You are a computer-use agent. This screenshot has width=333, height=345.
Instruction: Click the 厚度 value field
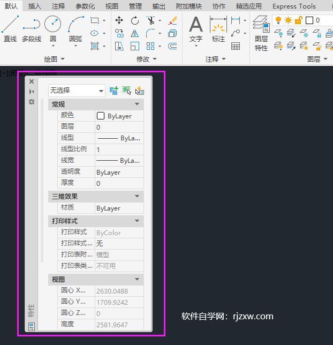tap(119, 183)
